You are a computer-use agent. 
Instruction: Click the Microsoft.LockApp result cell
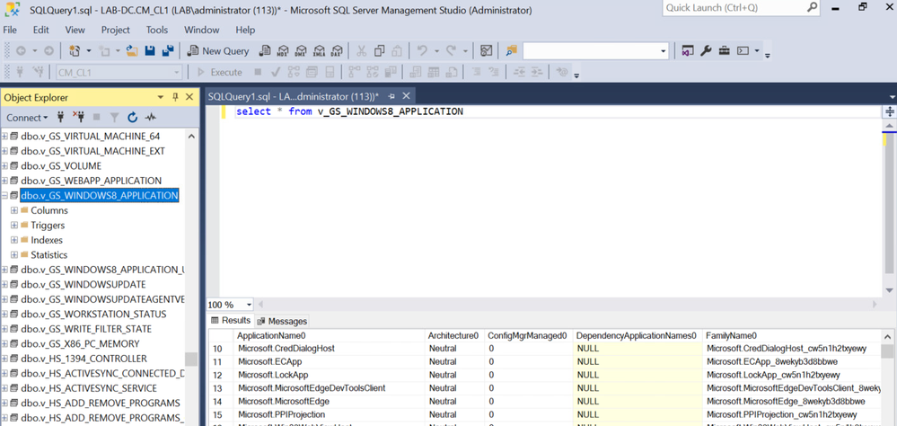click(330, 375)
